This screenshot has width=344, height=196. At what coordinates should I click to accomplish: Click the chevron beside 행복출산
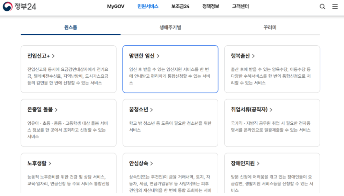254,56
